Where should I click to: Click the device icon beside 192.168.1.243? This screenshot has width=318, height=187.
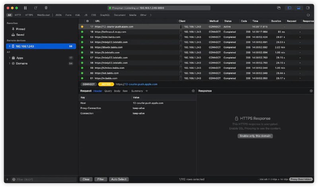(13, 46)
